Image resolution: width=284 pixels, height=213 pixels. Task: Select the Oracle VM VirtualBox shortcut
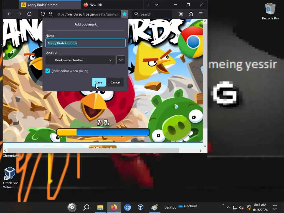pyautogui.click(x=10, y=178)
